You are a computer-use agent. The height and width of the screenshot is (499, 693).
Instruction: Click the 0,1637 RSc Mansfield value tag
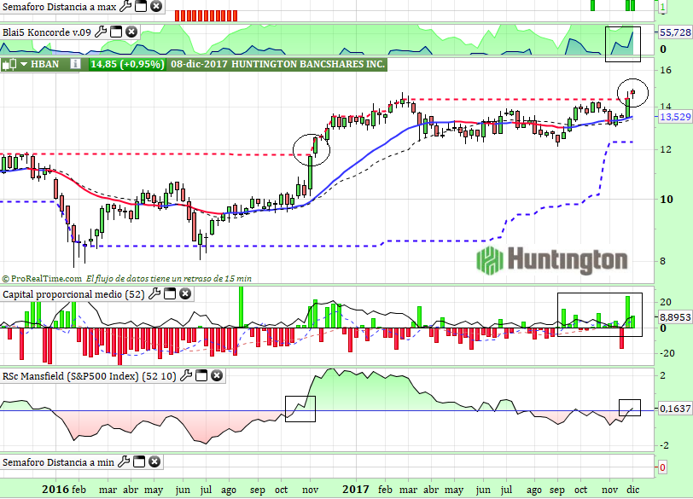click(675, 409)
